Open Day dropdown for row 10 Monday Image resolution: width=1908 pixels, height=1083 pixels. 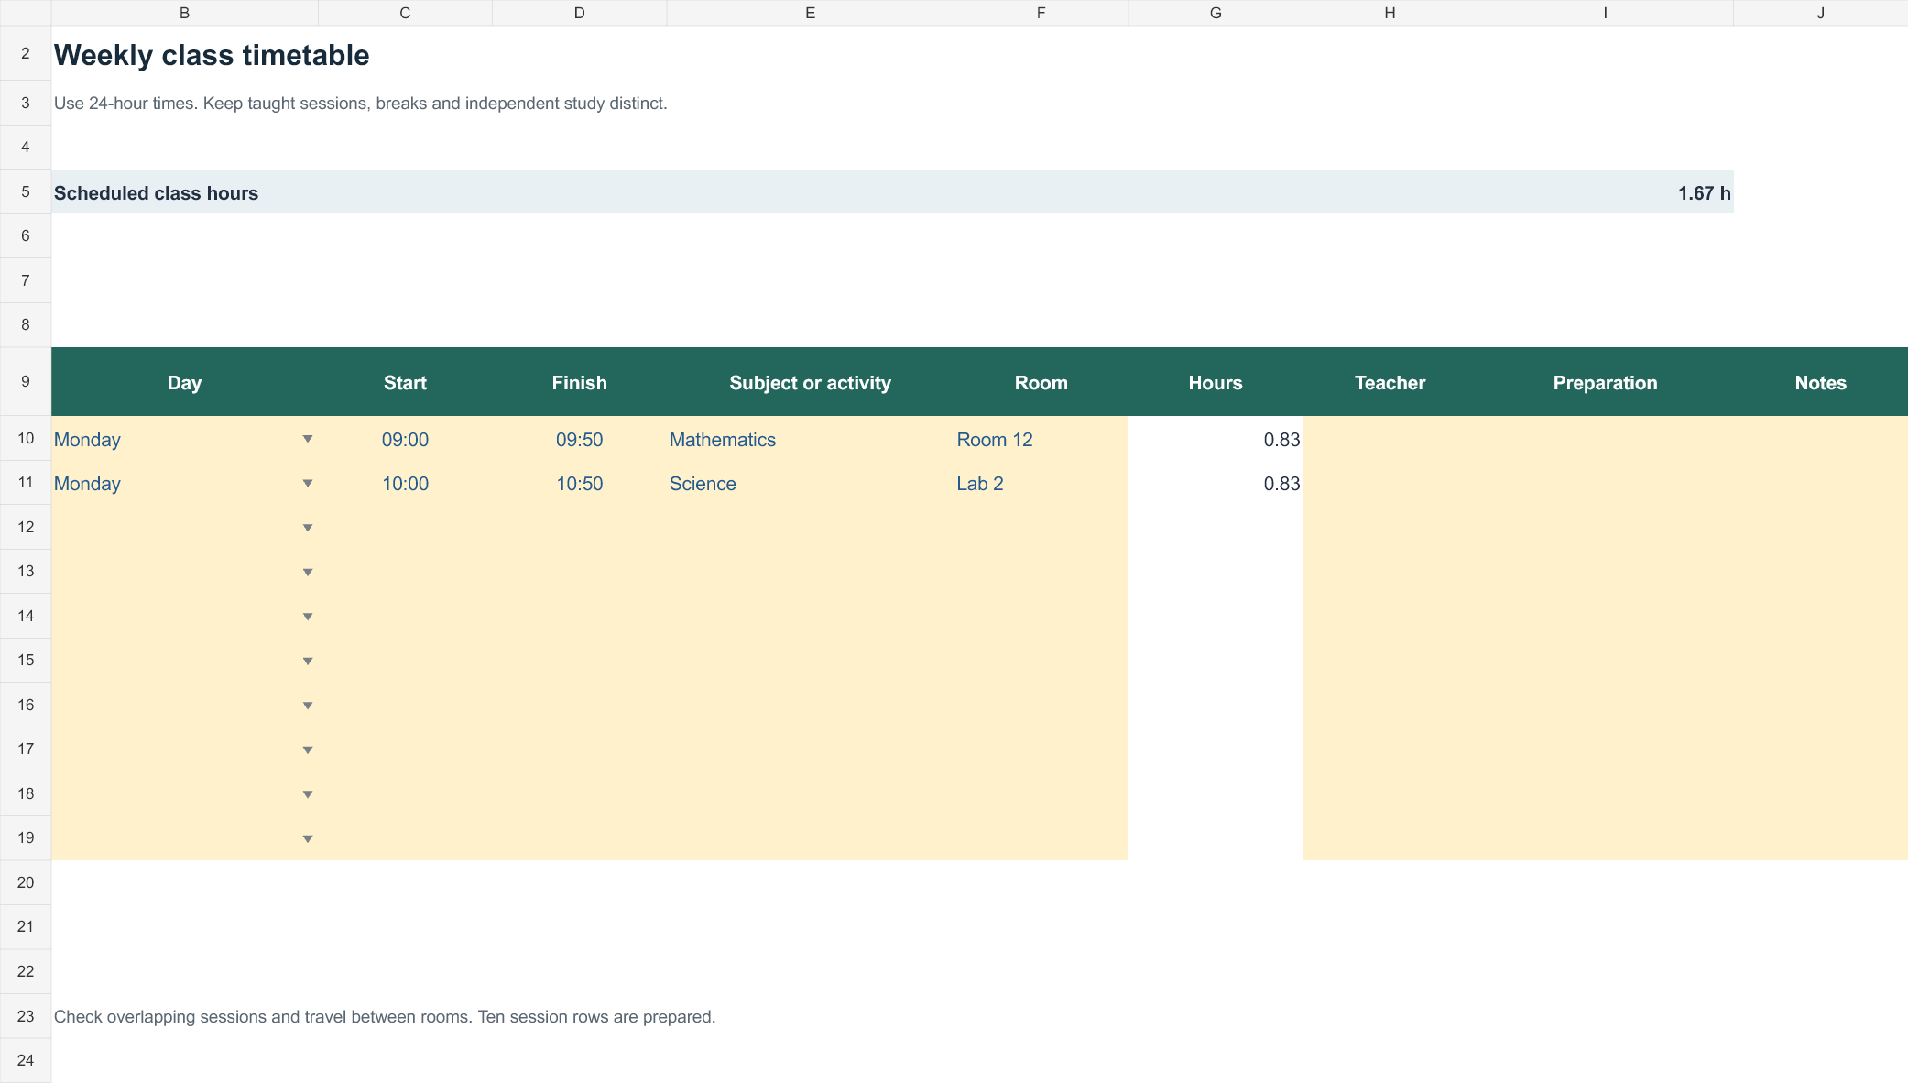pyautogui.click(x=308, y=439)
